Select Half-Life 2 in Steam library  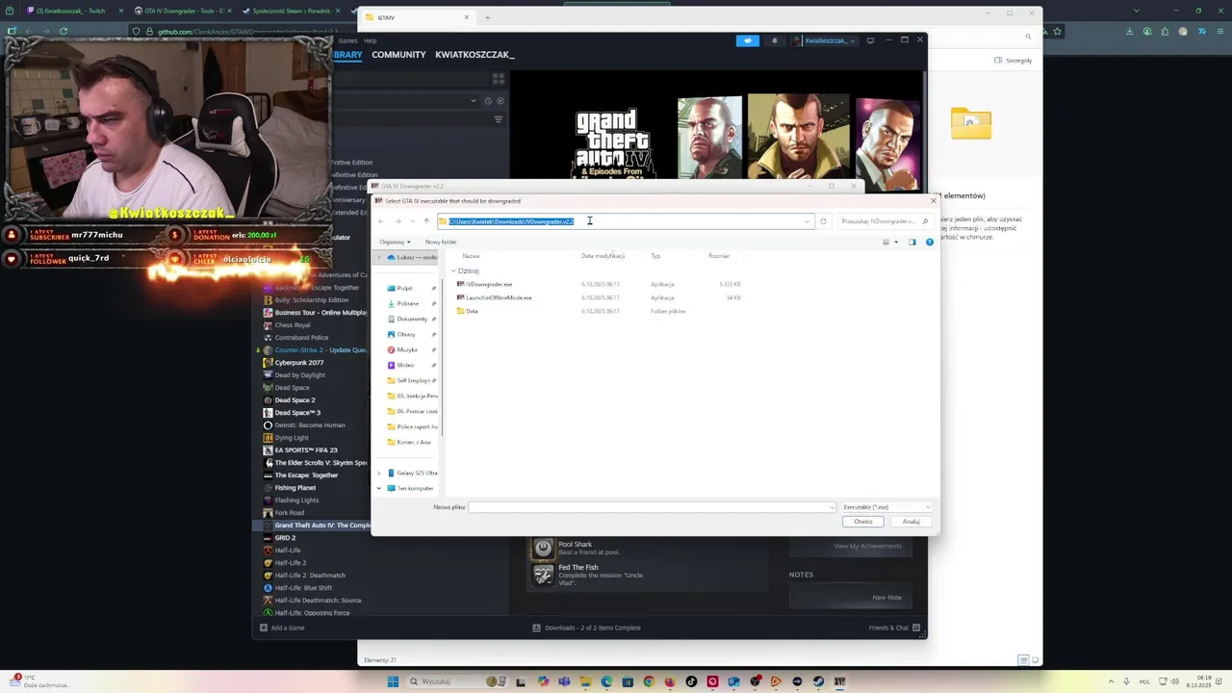click(x=290, y=563)
